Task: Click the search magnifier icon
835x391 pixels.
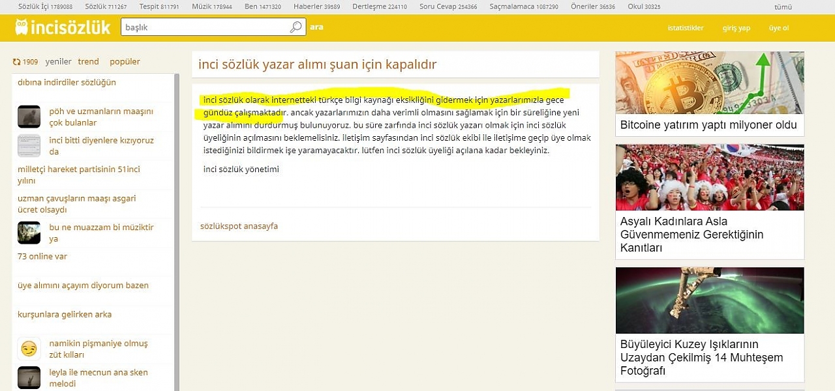Action: click(296, 27)
